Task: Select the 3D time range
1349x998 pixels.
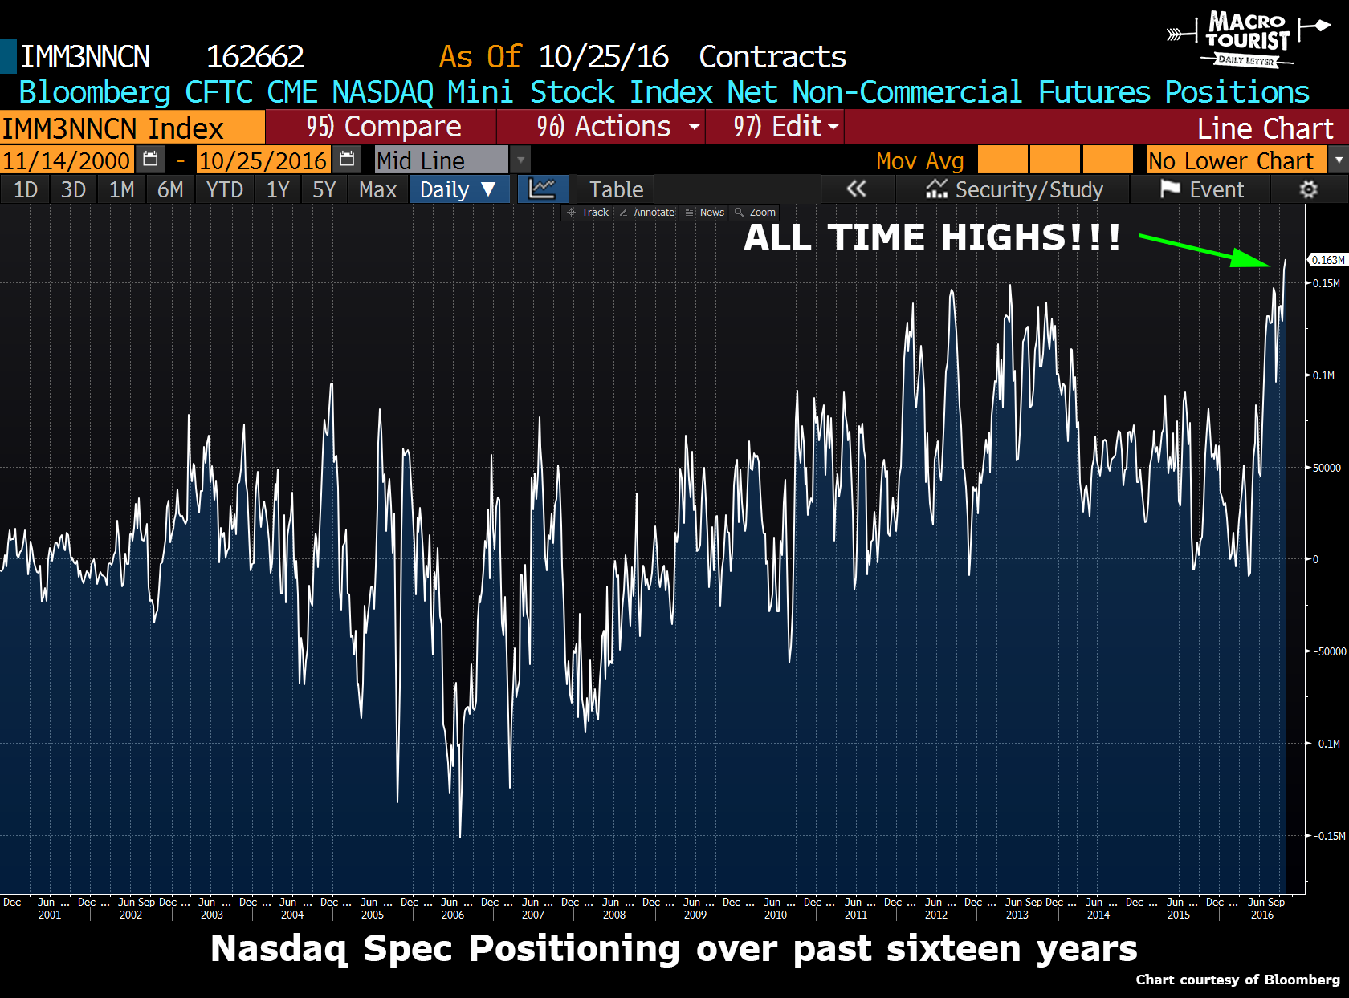Action: (73, 189)
